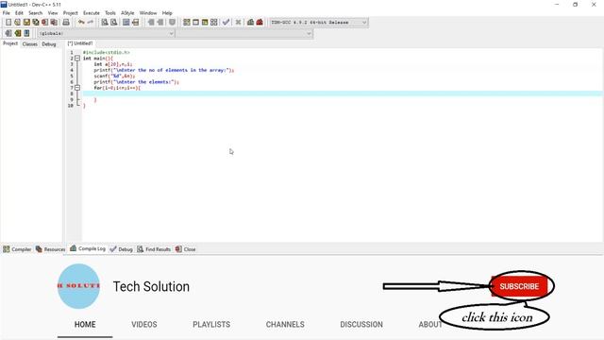Collapse the for-loop fold marker at line 7
This screenshot has height=340, width=604.
(77, 88)
